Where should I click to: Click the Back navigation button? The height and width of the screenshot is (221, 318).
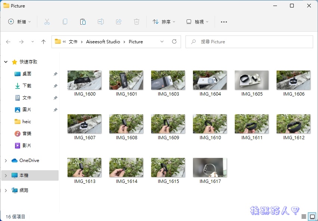8,42
